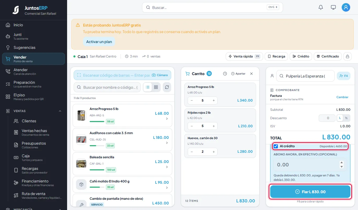Switch products to grid view
The width and height of the screenshot is (358, 210).
156,87
